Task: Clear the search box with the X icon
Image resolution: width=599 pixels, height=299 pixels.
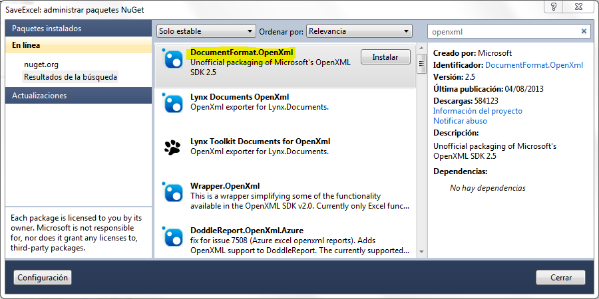Action: (584, 31)
